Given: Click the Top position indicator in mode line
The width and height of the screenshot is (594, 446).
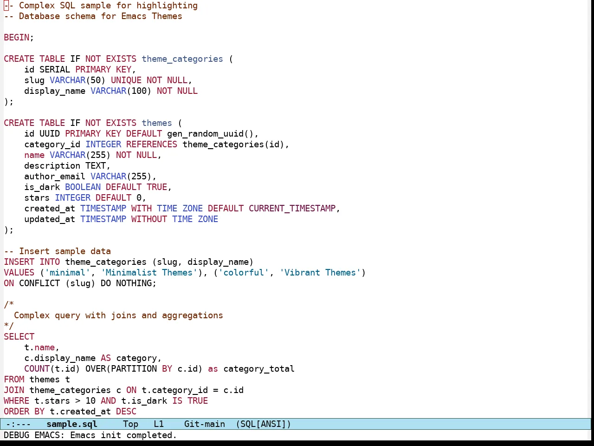Looking at the screenshot, I should [130, 424].
